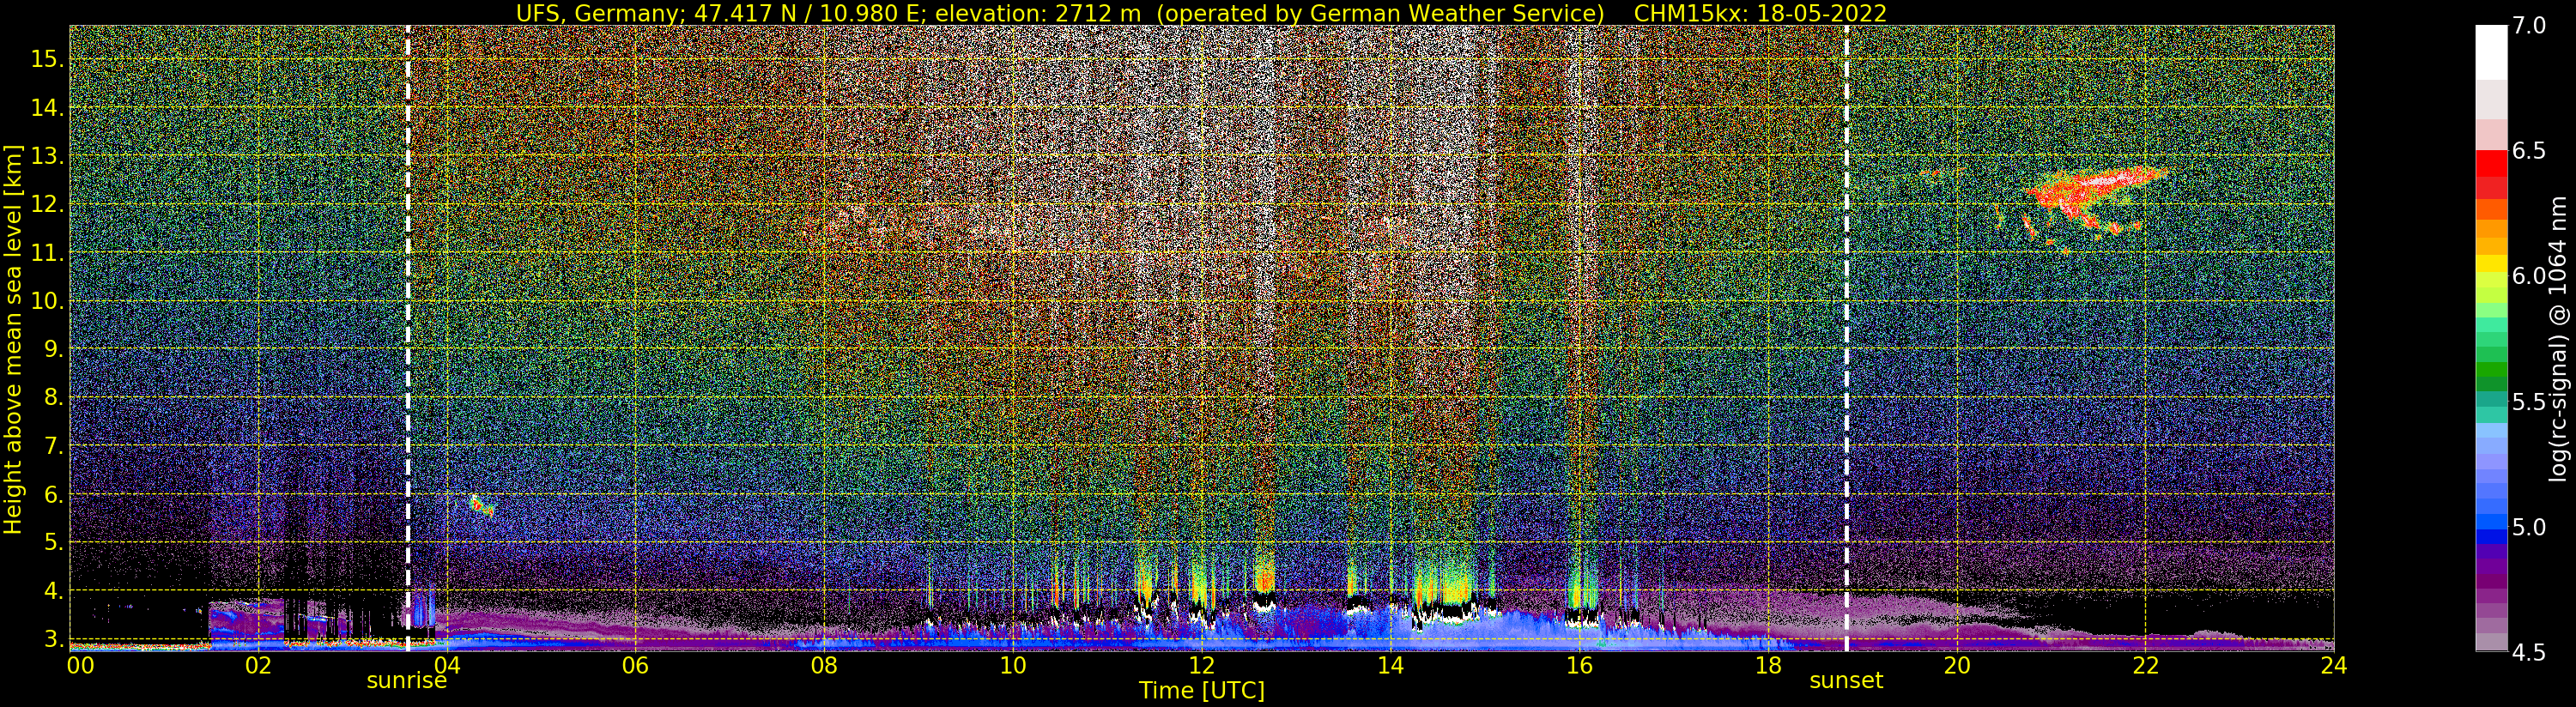Click the x-axis tick label '08'
The width and height of the screenshot is (2576, 707).
(823, 666)
